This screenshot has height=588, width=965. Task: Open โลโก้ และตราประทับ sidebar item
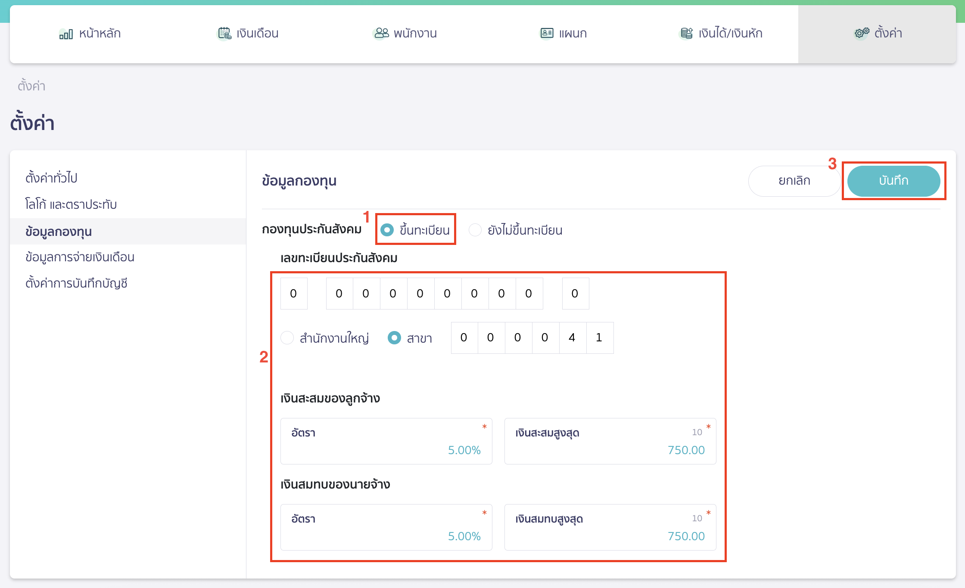[x=71, y=204]
